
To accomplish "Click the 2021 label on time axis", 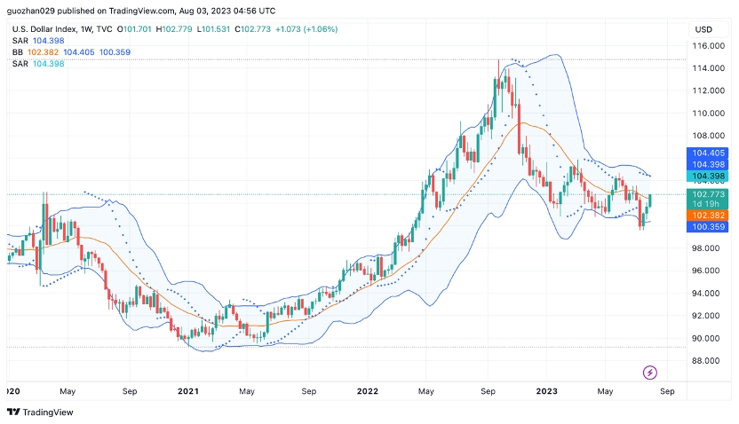I will pos(188,391).
